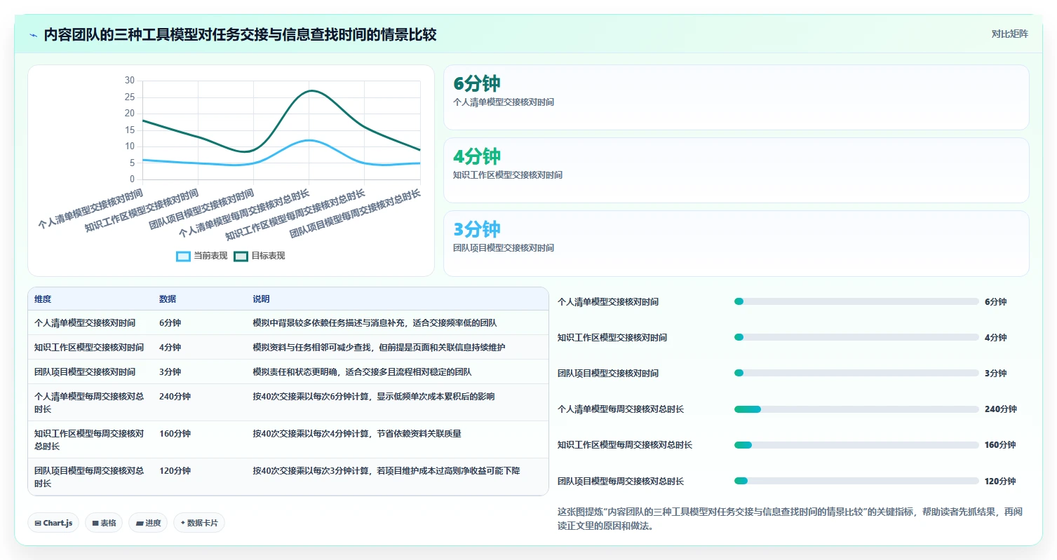
Task: Click the 160分钟 table cell
Action: click(175, 434)
